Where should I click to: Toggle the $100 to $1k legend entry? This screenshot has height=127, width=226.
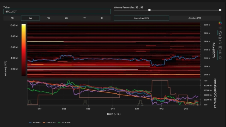(x=49, y=122)
